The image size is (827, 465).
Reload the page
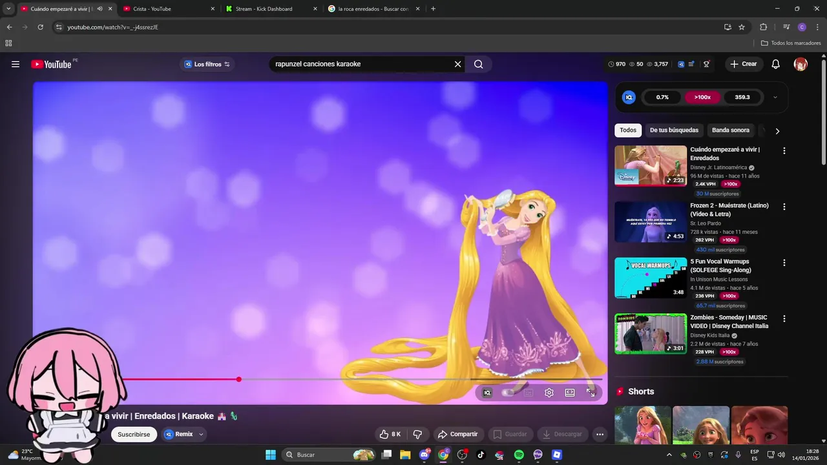coord(40,27)
